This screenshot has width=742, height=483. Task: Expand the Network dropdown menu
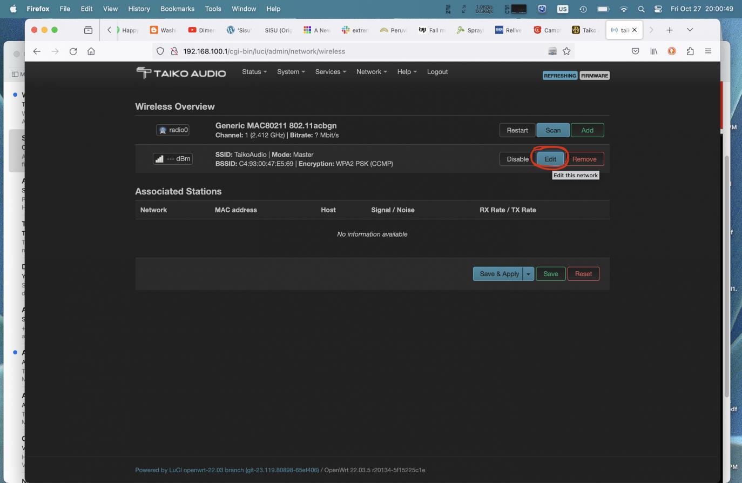(x=371, y=72)
